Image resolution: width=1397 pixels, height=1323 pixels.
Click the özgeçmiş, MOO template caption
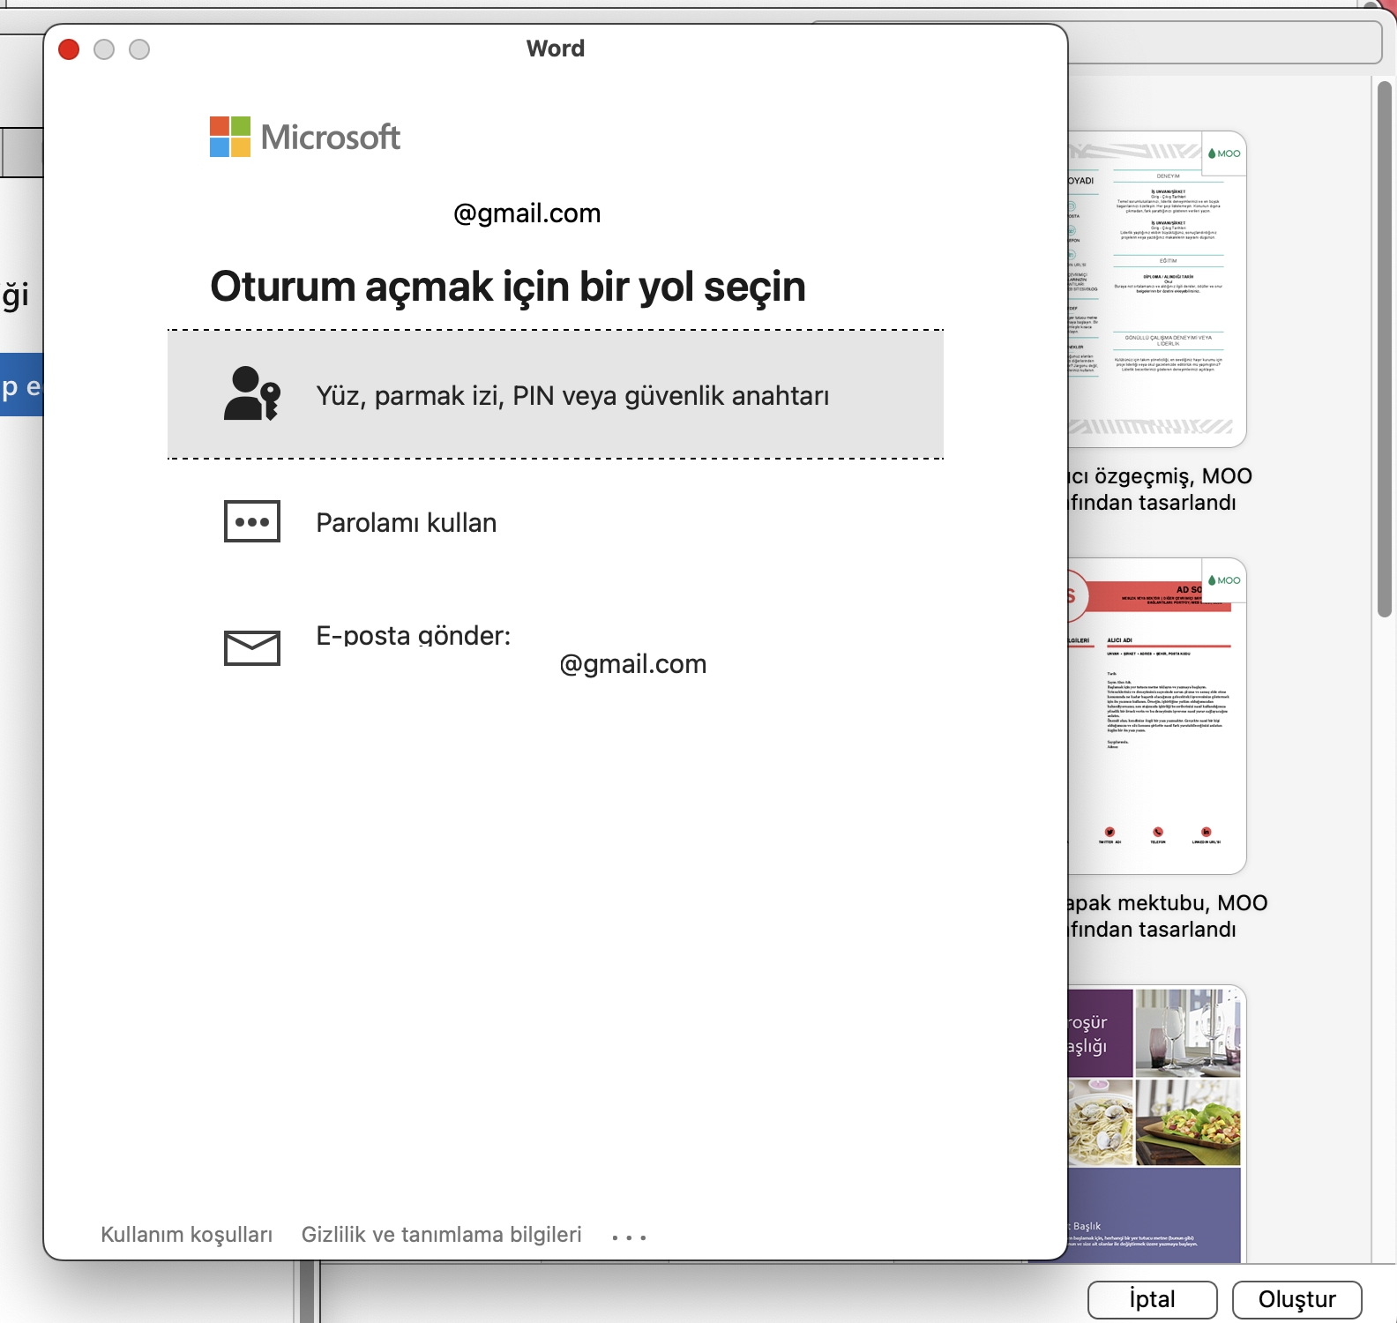pos(1159,489)
